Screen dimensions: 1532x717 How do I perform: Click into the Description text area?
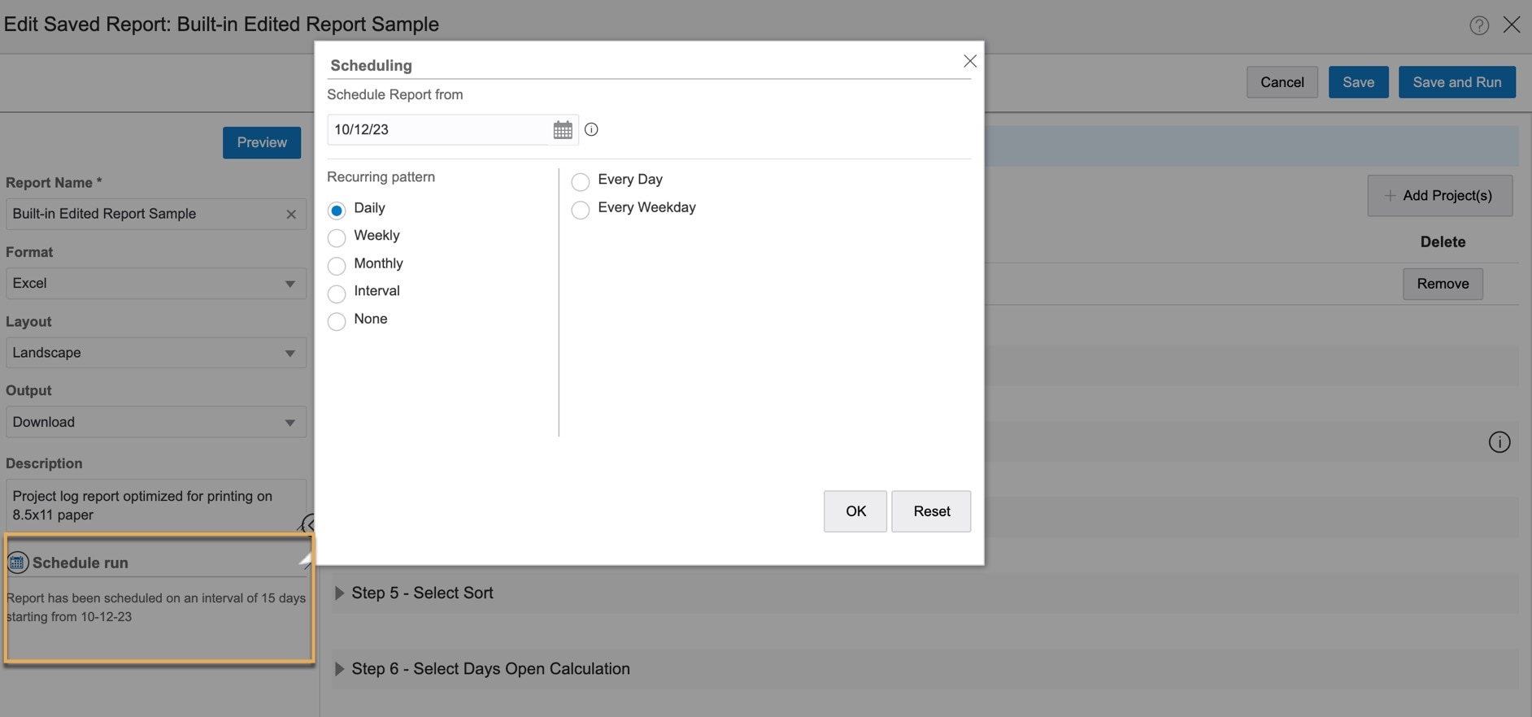(x=156, y=506)
